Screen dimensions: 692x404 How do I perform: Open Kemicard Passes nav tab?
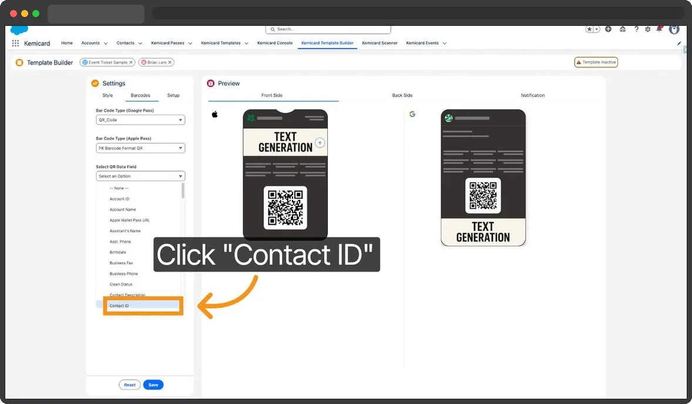(x=167, y=44)
